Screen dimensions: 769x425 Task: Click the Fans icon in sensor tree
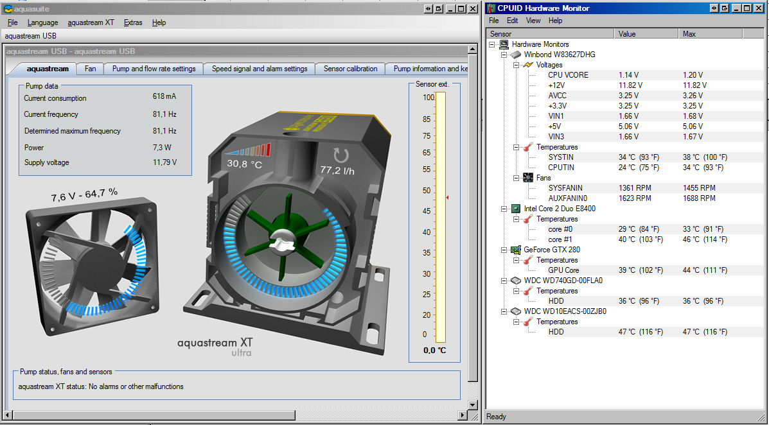[528, 177]
